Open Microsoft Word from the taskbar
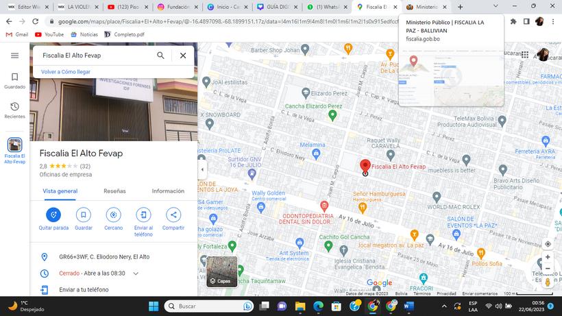The image size is (562, 316). pyautogui.click(x=409, y=306)
